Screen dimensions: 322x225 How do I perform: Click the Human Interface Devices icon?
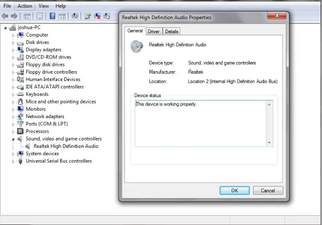point(20,80)
